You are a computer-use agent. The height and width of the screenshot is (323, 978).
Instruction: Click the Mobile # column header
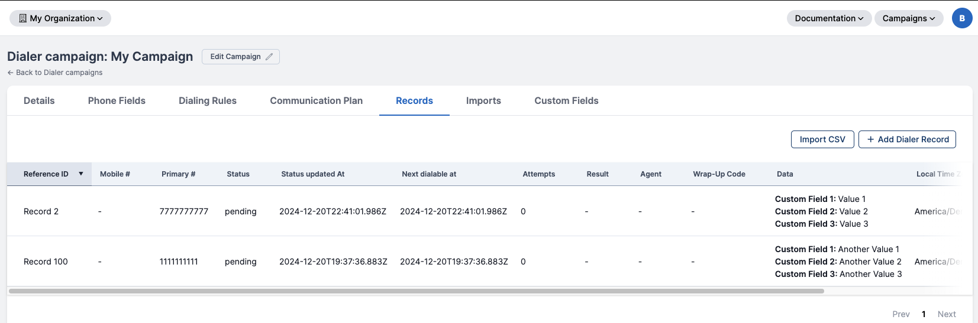click(115, 174)
